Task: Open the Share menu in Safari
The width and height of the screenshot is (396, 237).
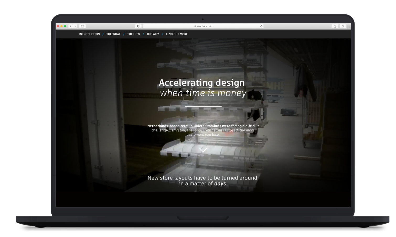Action: point(335,26)
